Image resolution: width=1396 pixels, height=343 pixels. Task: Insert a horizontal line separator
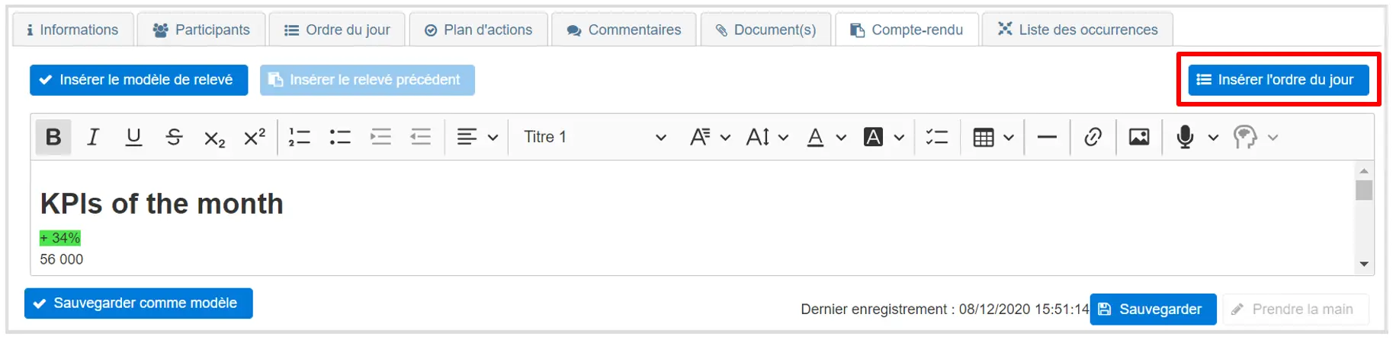[1047, 137]
